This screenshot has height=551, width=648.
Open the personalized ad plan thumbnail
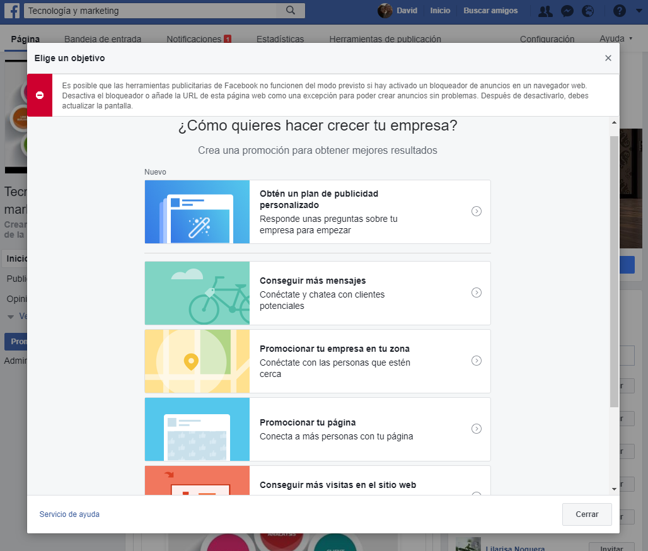pyautogui.click(x=197, y=212)
